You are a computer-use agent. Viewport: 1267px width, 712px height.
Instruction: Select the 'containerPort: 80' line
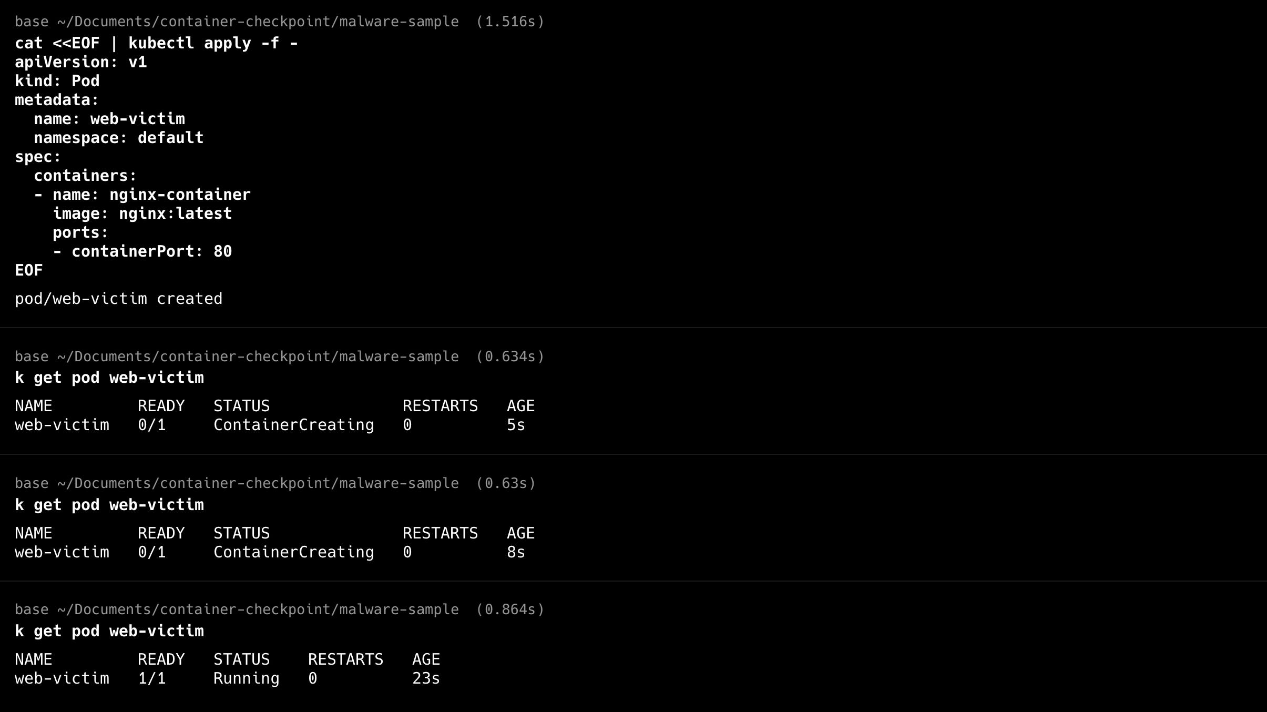[142, 251]
